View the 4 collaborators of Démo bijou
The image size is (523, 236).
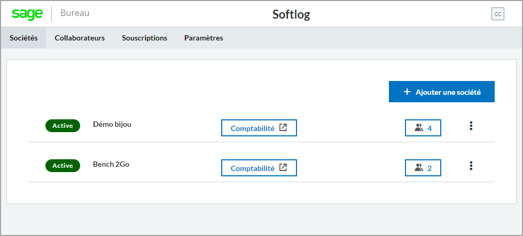coord(423,128)
